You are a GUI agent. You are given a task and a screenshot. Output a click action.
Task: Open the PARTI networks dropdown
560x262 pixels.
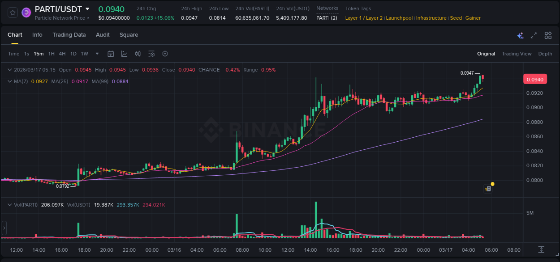[327, 17]
